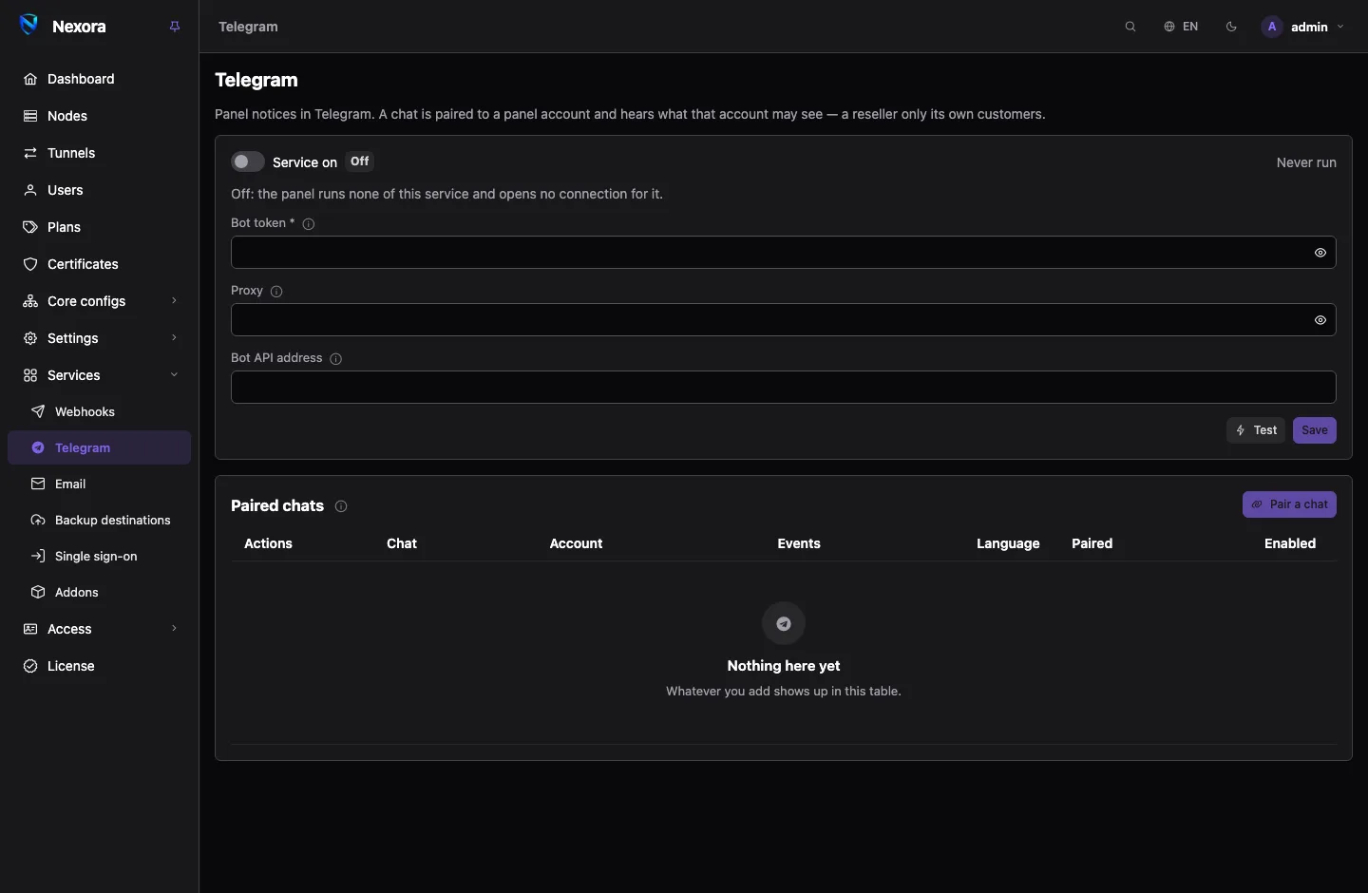1368x893 pixels.
Task: Reveal the Bot token value
Action: [1320, 253]
